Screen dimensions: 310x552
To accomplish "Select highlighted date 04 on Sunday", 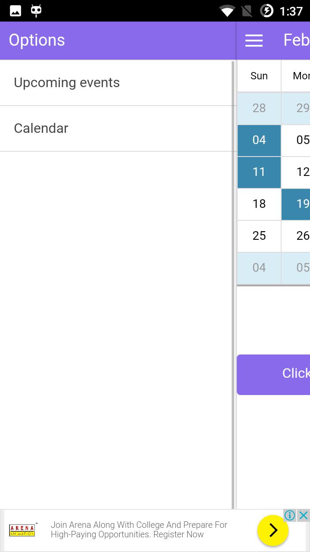I will click(259, 140).
